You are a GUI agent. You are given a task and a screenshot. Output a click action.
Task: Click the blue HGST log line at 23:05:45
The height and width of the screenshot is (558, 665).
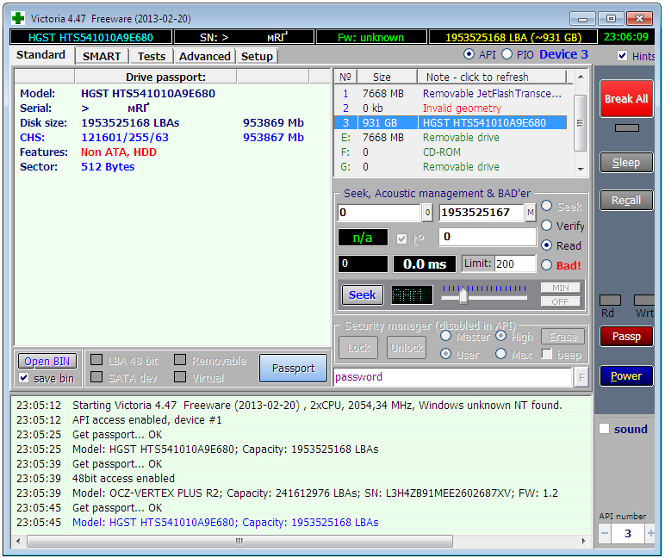(225, 523)
